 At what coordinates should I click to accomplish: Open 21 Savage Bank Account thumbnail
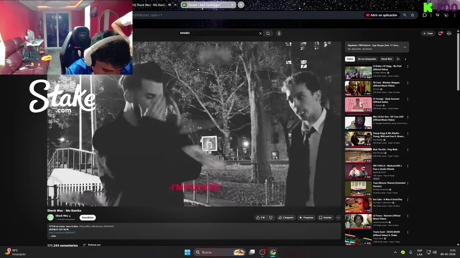(x=358, y=105)
